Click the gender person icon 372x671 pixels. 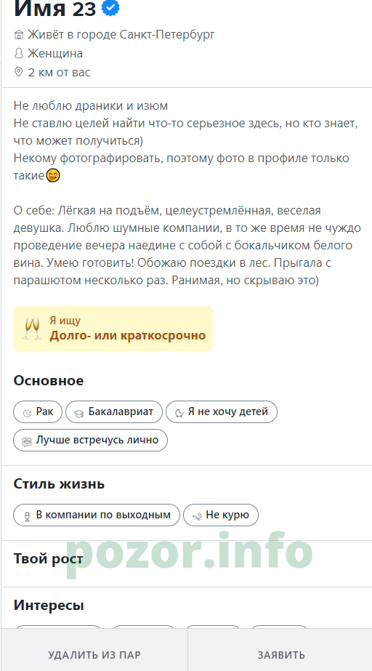tap(19, 54)
